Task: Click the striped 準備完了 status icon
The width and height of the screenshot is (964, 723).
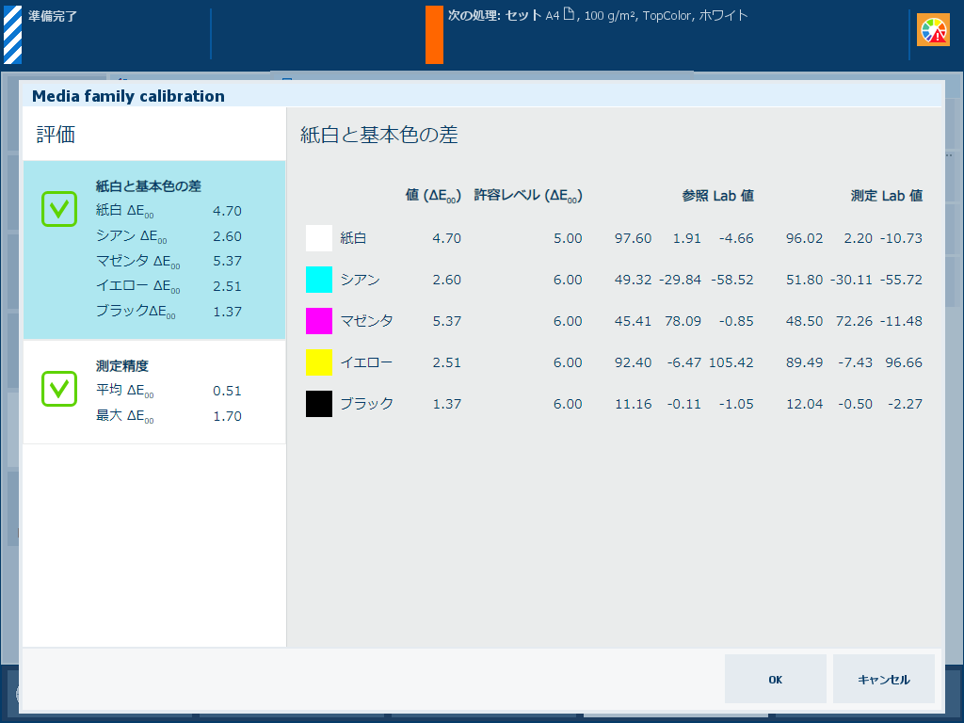Action: point(13,35)
